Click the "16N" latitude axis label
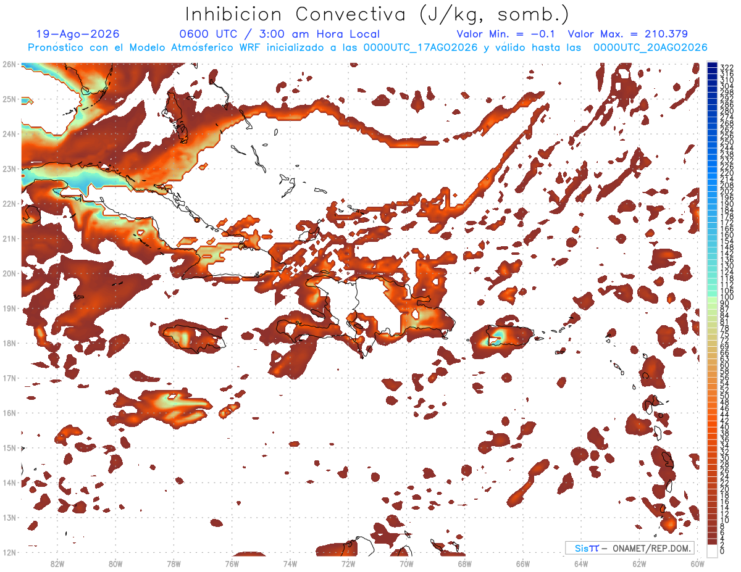The image size is (741, 572). pos(9,413)
